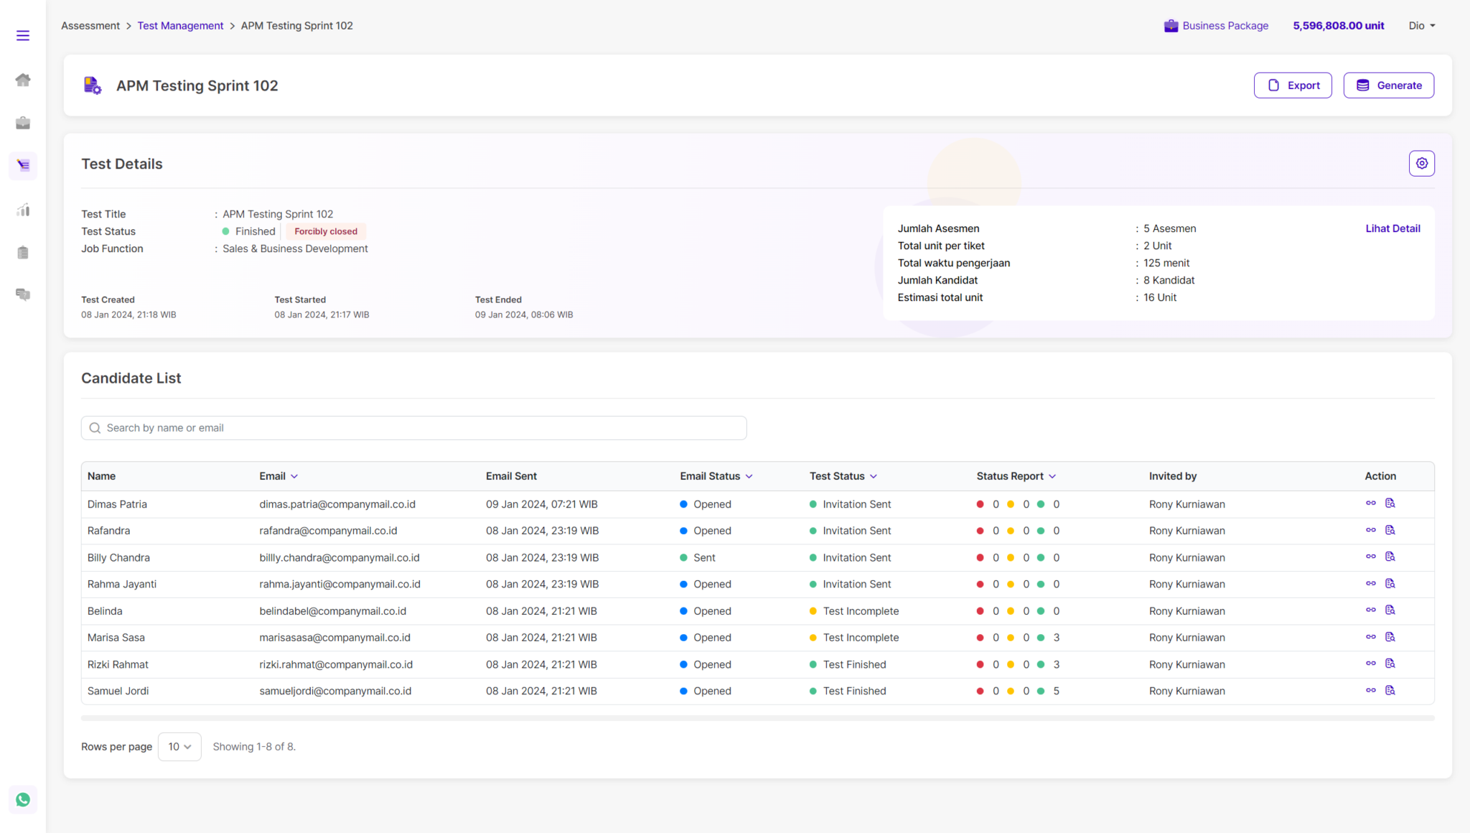
Task: Click the Generate button
Action: (1388, 85)
